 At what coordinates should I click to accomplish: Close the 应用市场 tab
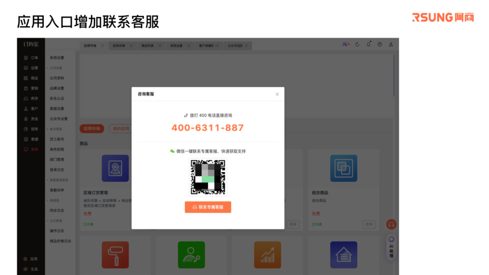coord(102,46)
